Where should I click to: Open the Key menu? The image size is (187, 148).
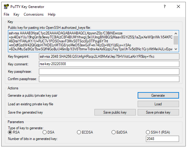pos(16,14)
